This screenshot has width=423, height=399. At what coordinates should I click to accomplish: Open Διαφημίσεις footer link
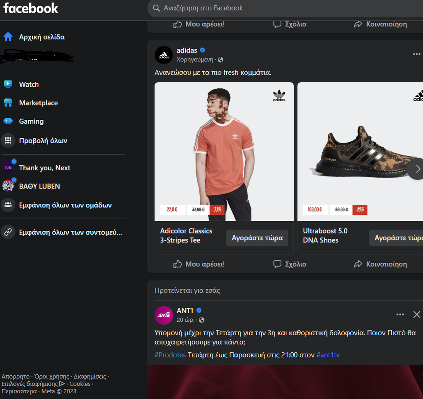click(90, 376)
